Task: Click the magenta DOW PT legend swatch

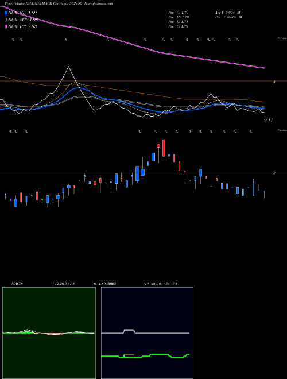Action: coord(6,26)
